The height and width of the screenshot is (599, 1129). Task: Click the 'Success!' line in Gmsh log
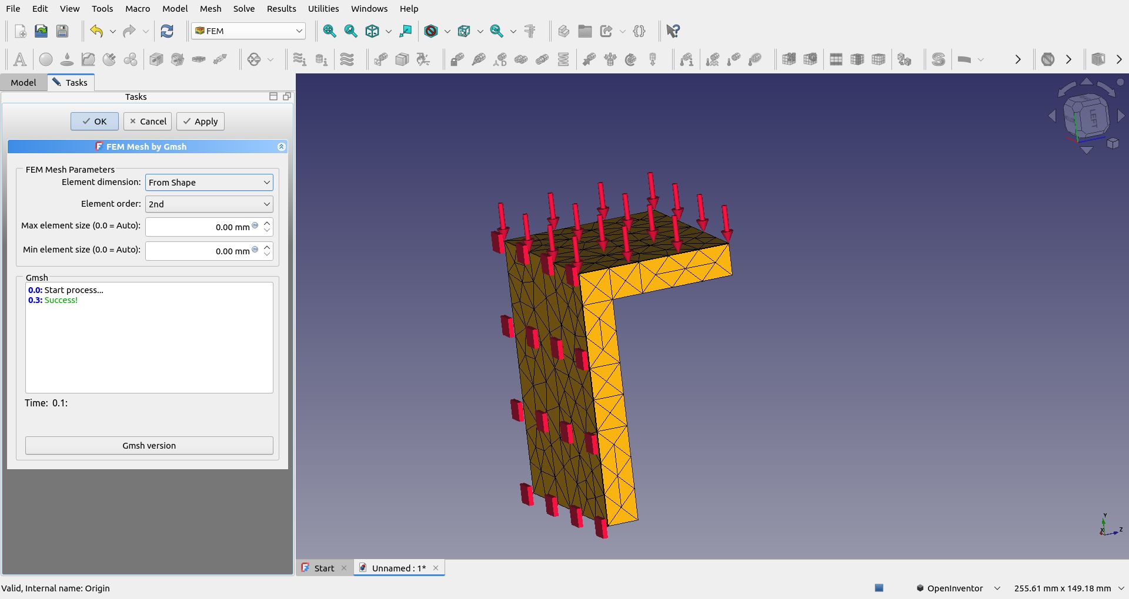(x=53, y=300)
